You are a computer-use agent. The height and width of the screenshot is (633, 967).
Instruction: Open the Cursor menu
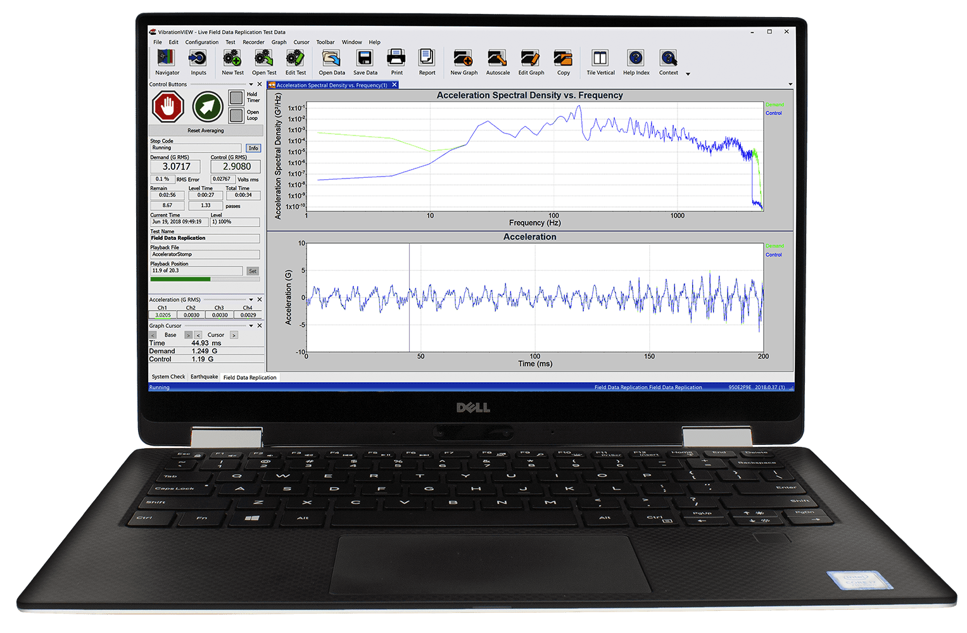coord(301,42)
